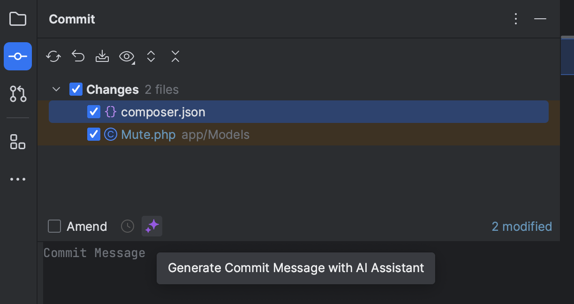Open the eye View Options dropdown
Viewport: 574px width, 304px height.
(x=127, y=57)
